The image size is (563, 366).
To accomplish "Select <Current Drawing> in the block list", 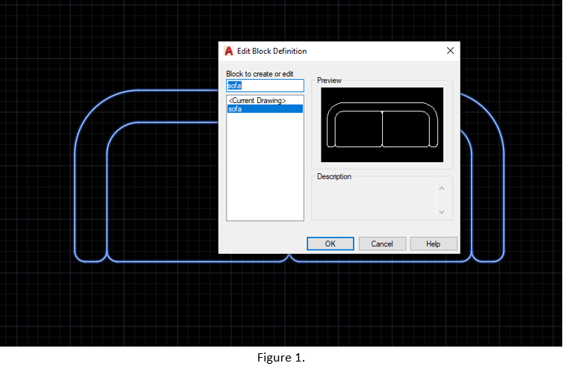I will 256,100.
